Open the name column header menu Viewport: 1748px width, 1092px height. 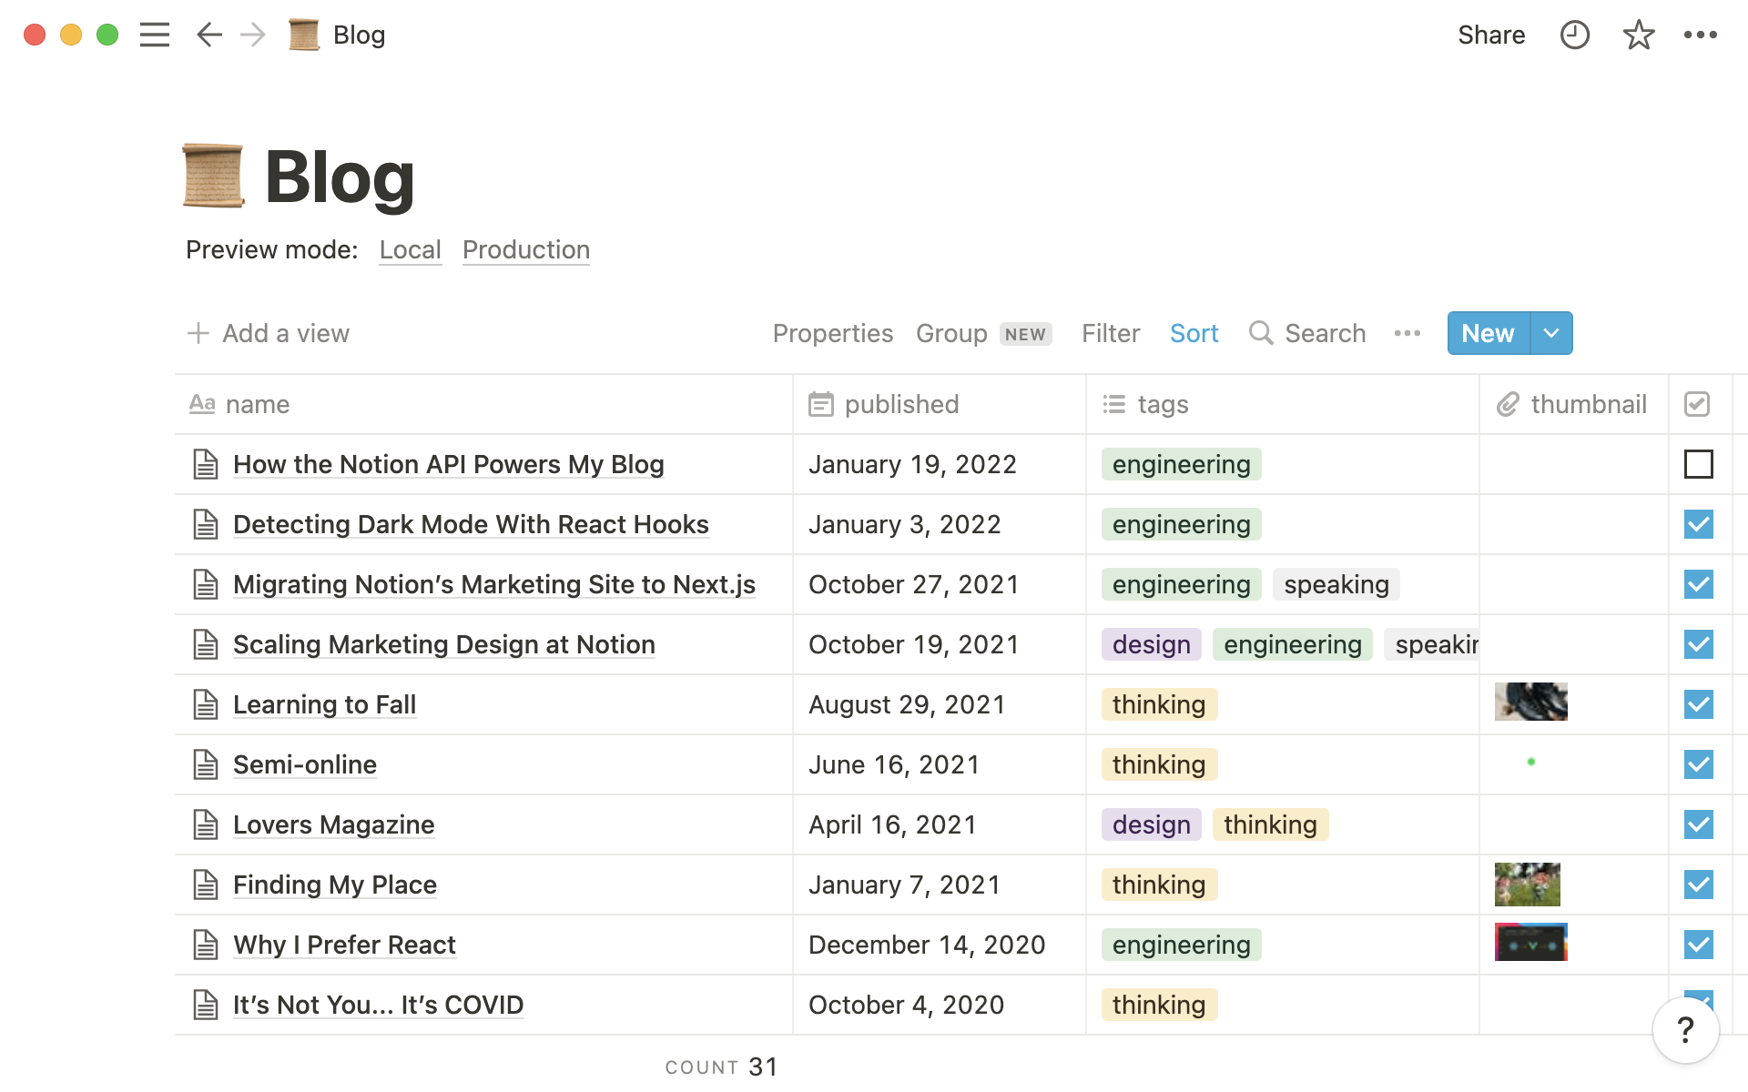pyautogui.click(x=483, y=404)
